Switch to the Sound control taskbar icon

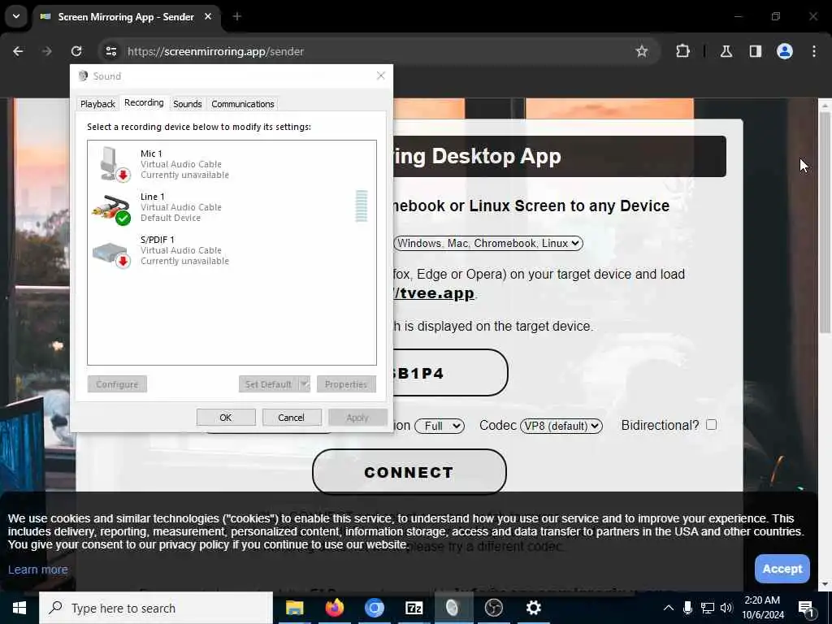click(x=453, y=608)
